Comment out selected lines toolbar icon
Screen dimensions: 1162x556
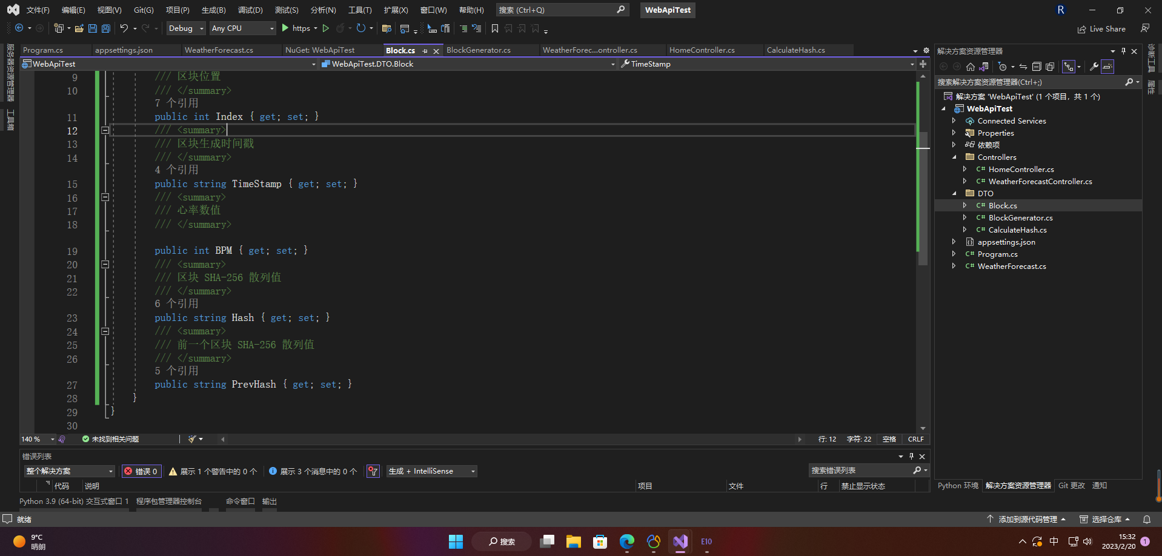pyautogui.click(x=463, y=28)
